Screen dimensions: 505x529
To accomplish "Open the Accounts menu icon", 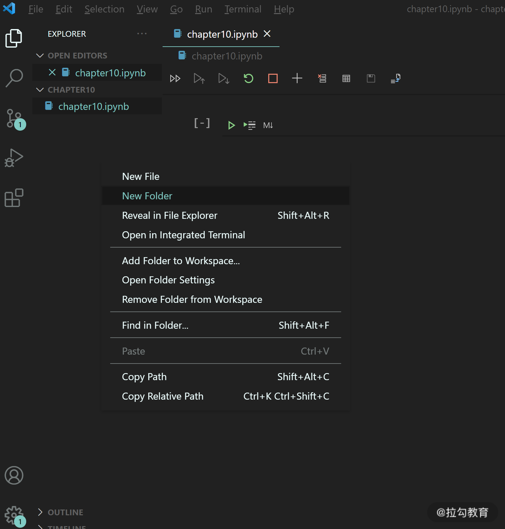I will click(14, 475).
